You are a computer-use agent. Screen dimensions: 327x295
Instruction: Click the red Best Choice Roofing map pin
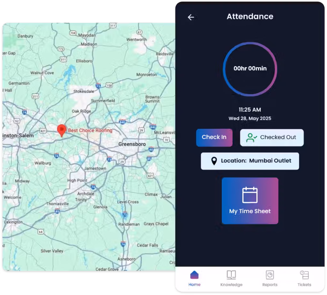(62, 131)
